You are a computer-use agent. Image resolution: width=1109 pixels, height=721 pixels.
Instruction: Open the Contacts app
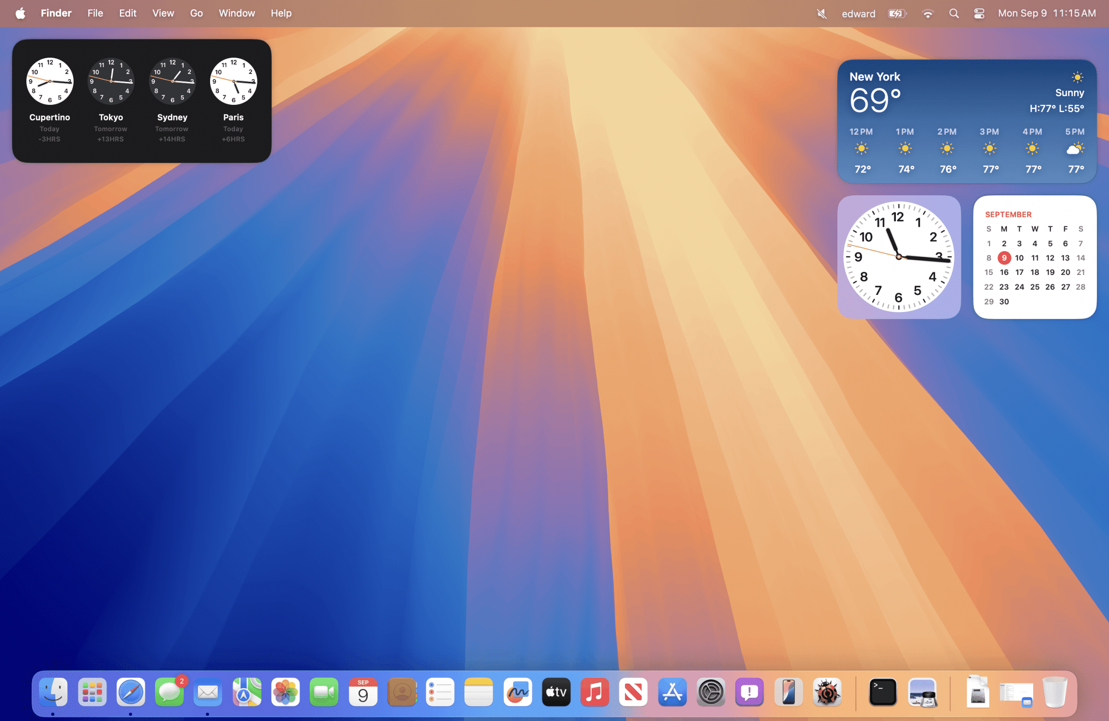[402, 692]
